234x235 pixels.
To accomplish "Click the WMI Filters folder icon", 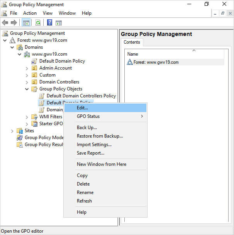I will pos(34,117).
